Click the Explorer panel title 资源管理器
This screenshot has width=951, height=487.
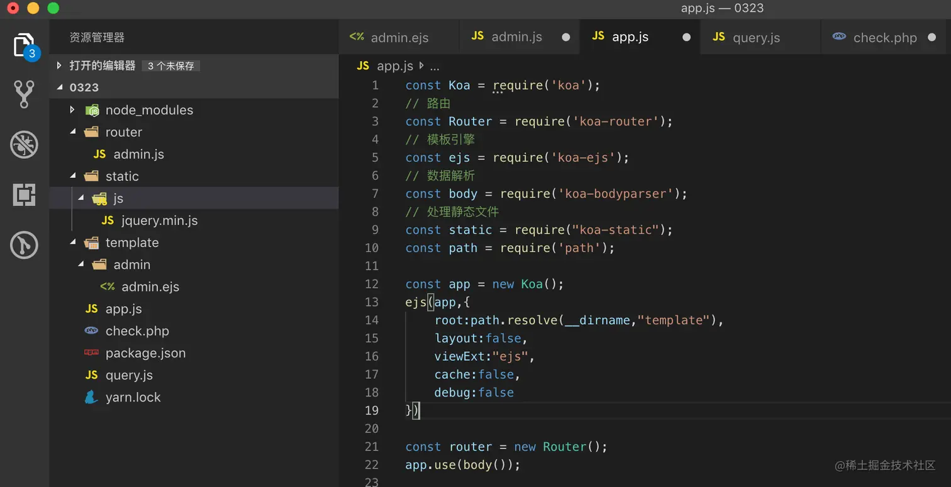[x=97, y=38]
